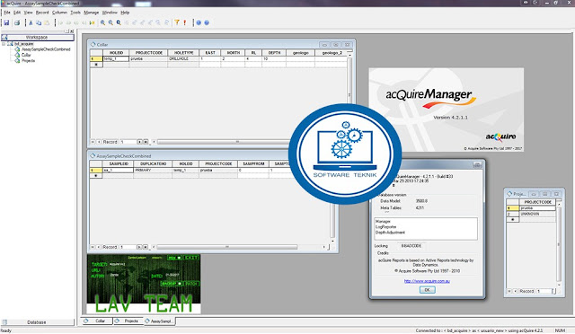Open the View menu
This screenshot has height=334, width=575.
[x=28, y=13]
